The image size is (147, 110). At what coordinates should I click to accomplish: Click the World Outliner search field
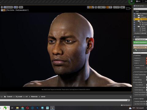click(140, 9)
